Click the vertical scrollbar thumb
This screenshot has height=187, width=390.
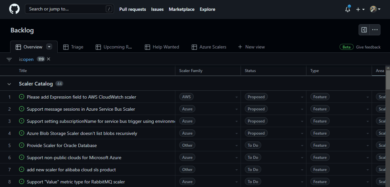click(388, 79)
